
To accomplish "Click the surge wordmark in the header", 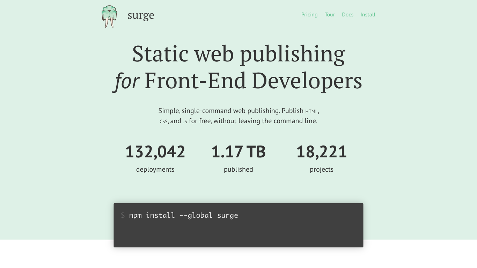I will coord(141,15).
